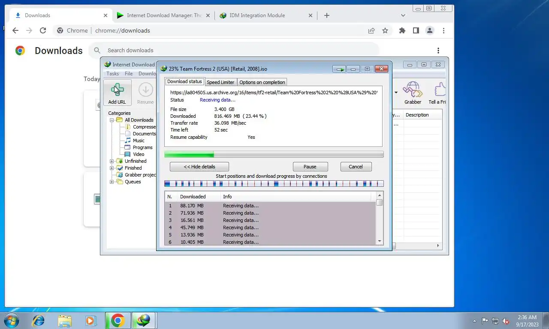Switch to the Download status tab
The height and width of the screenshot is (329, 549).
[x=184, y=81]
